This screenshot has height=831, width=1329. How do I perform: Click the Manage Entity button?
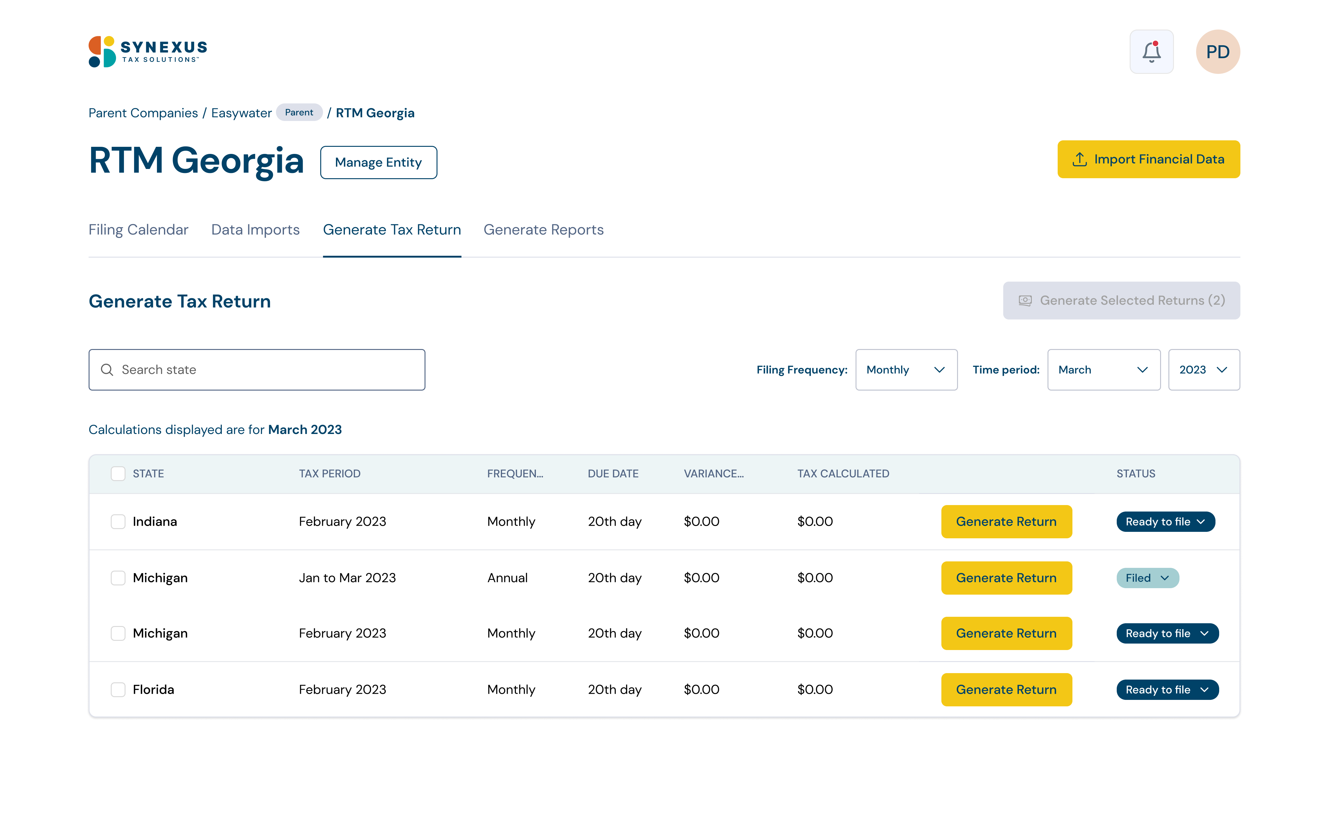coord(378,163)
